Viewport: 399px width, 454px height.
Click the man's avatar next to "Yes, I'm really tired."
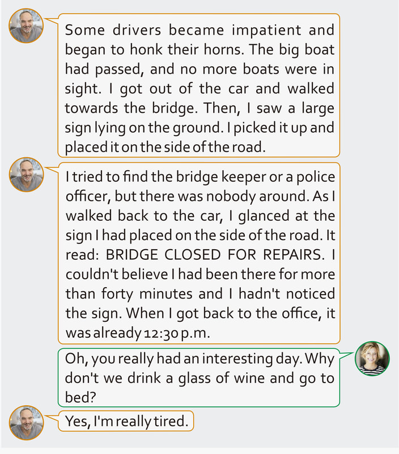click(x=26, y=423)
